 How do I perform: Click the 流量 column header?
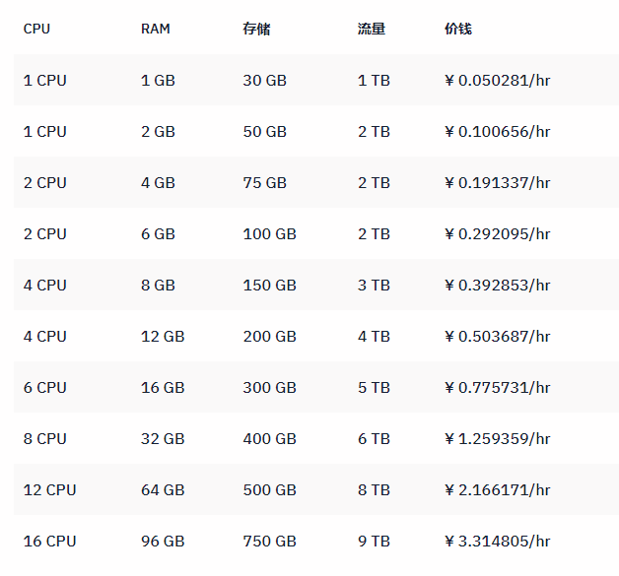372,29
